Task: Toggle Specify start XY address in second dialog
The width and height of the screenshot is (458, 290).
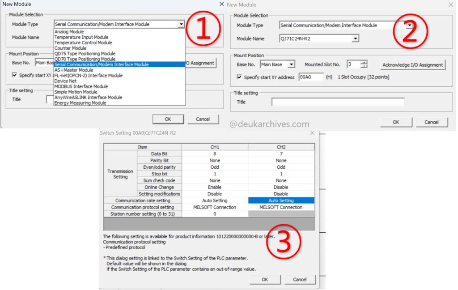Action: point(239,77)
